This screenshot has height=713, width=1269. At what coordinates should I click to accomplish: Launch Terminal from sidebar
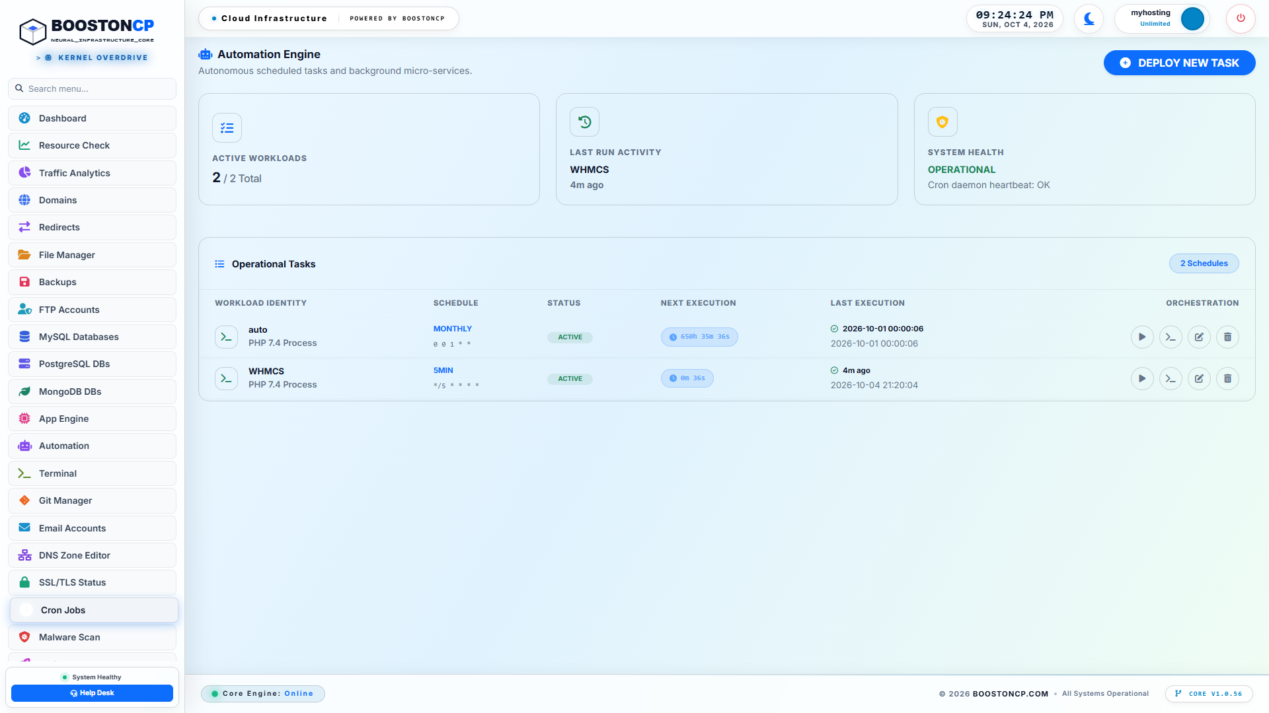pos(92,473)
